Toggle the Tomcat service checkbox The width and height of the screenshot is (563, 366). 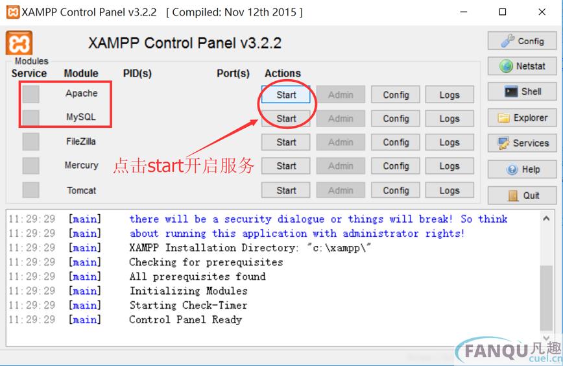pyautogui.click(x=31, y=189)
